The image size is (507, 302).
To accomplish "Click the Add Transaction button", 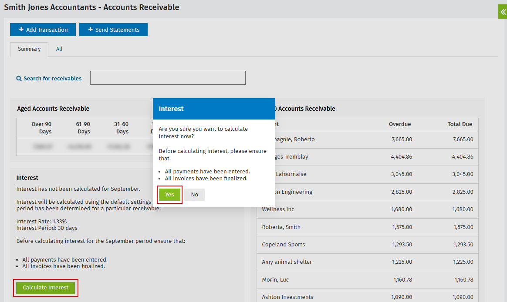I will pyautogui.click(x=43, y=30).
